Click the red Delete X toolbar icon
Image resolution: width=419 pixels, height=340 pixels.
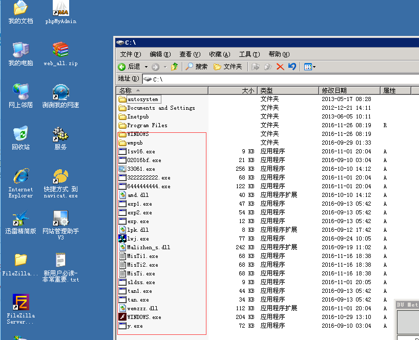[x=280, y=67]
